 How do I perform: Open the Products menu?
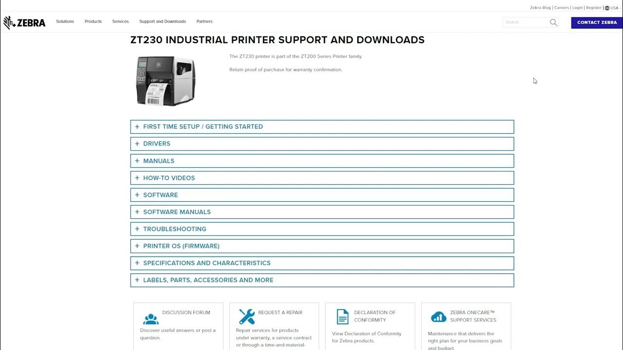click(x=93, y=21)
